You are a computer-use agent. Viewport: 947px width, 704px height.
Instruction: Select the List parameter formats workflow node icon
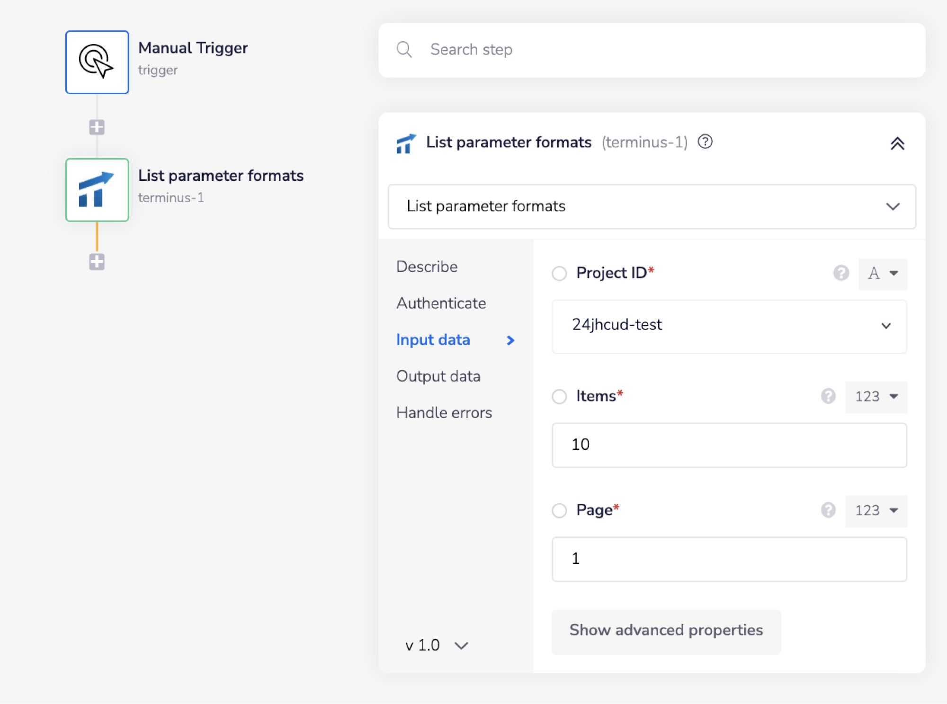tap(97, 189)
